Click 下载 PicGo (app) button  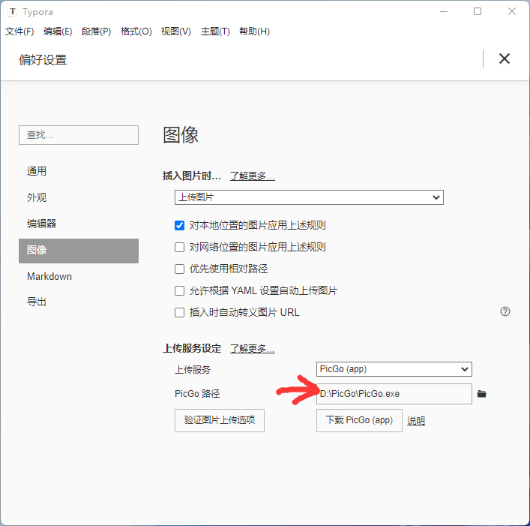359,420
